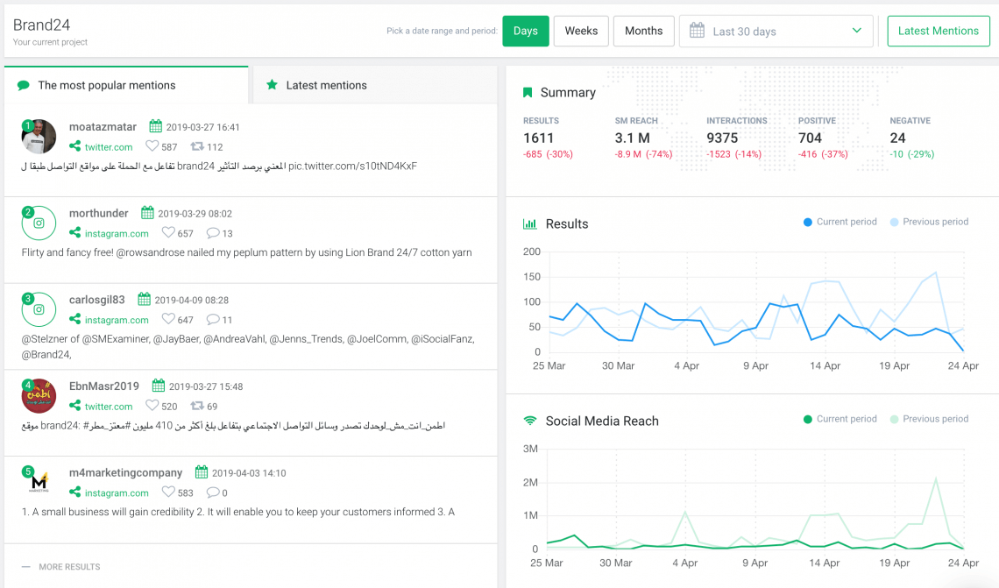
Task: Collapse the MORE RESULTS section
Action: point(61,566)
